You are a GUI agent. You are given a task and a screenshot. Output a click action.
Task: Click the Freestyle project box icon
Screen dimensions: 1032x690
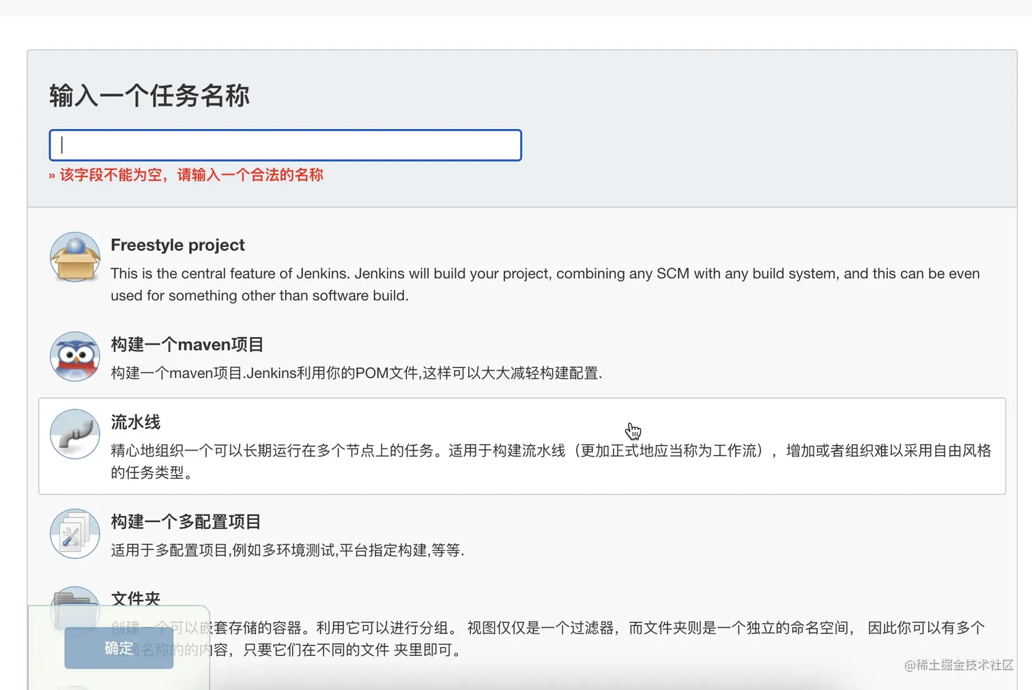(x=75, y=257)
